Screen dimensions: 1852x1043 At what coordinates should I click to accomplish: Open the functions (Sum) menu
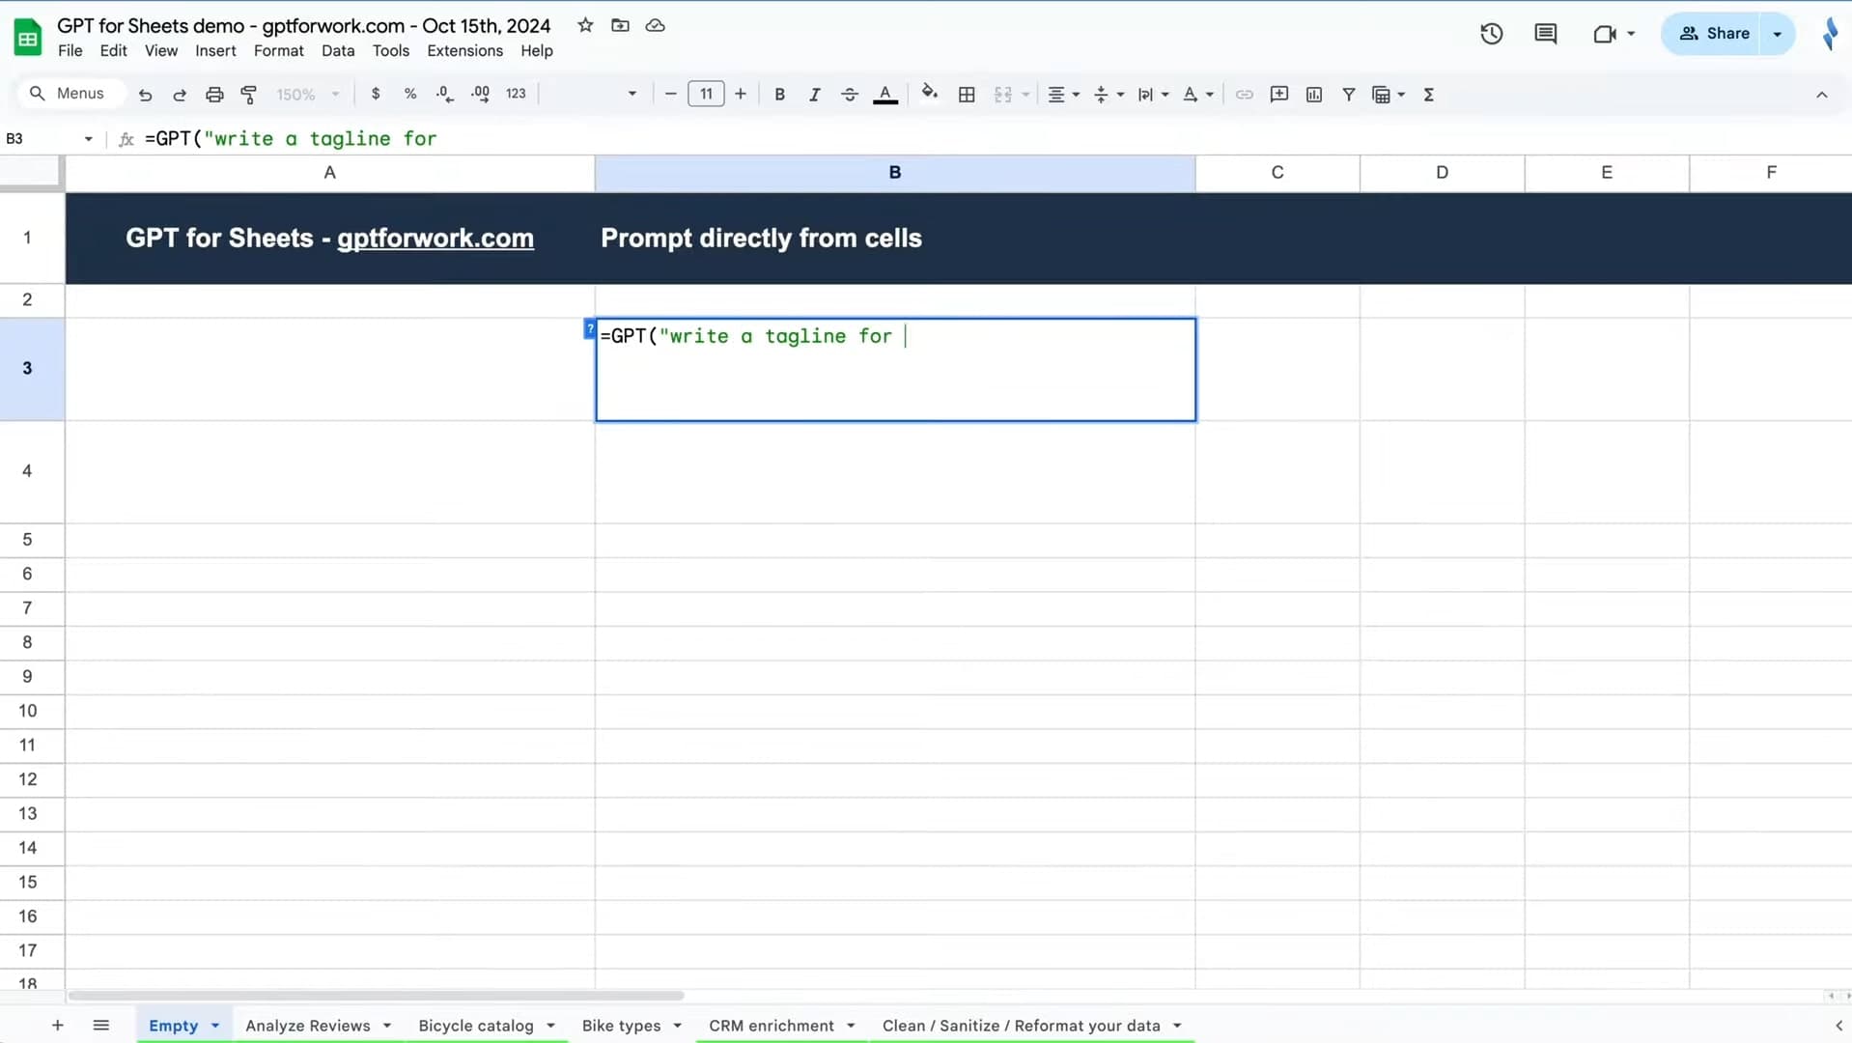[x=1430, y=94]
